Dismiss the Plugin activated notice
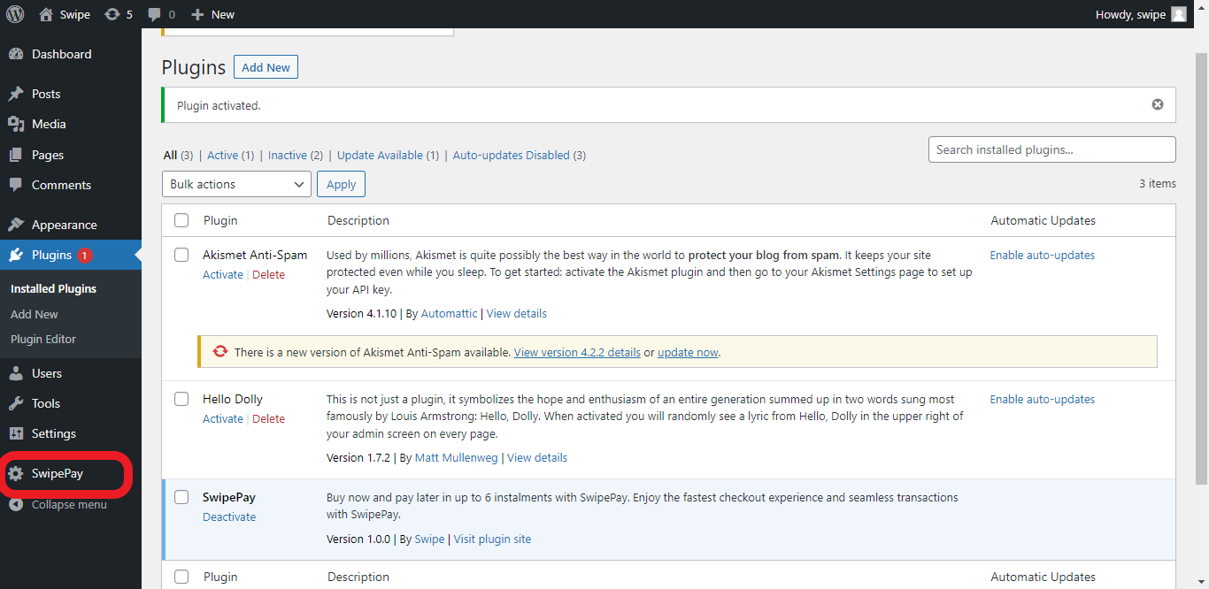 click(x=1158, y=104)
